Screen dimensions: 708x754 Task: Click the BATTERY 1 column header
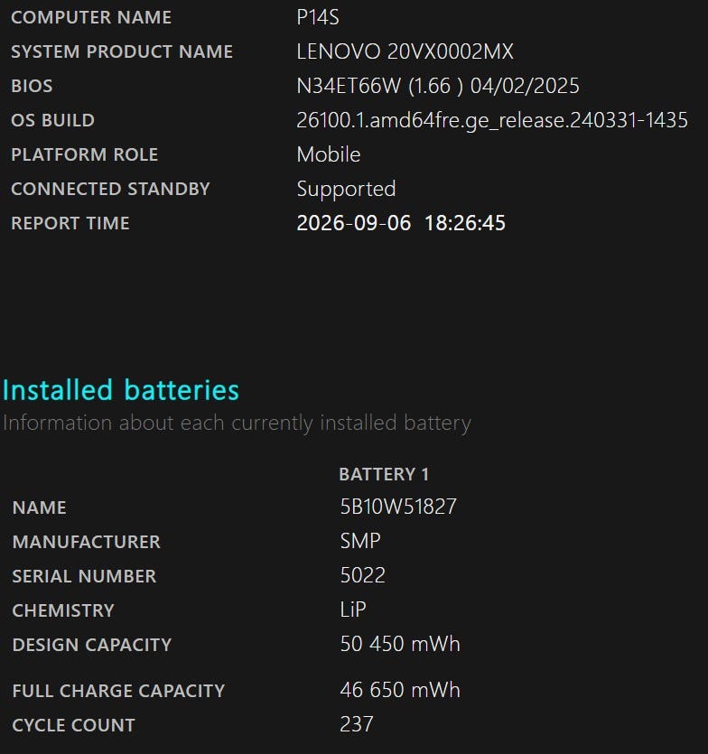tap(384, 475)
